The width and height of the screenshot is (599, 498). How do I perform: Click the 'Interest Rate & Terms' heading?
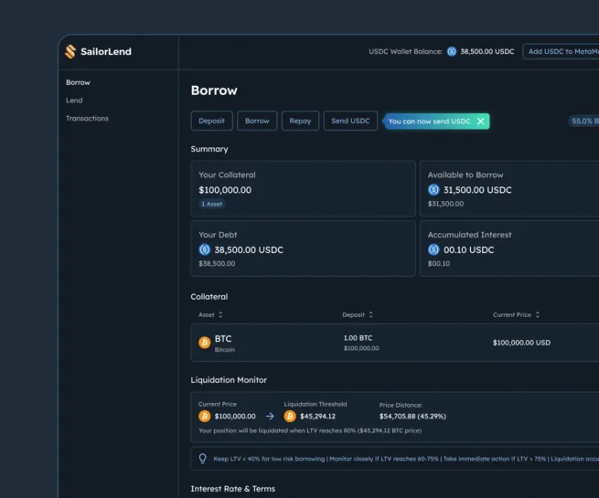tap(232, 489)
